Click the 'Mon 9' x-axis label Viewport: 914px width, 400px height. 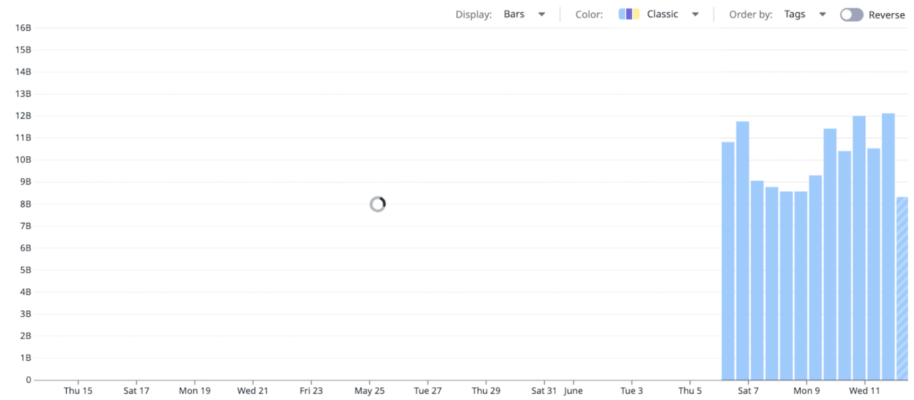coord(806,390)
